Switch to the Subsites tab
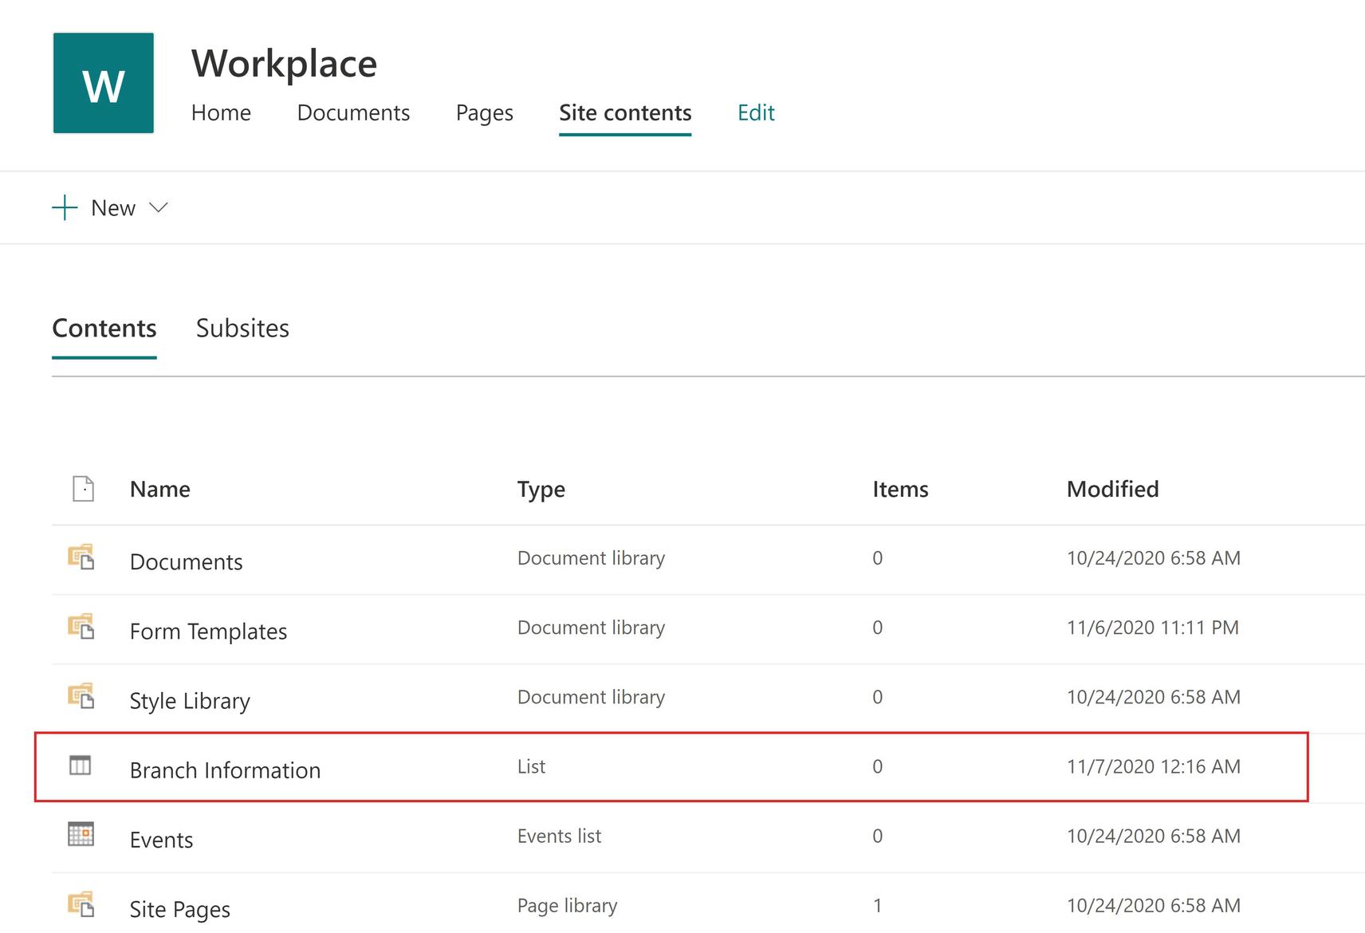Image resolution: width=1365 pixels, height=933 pixels. pos(242,329)
